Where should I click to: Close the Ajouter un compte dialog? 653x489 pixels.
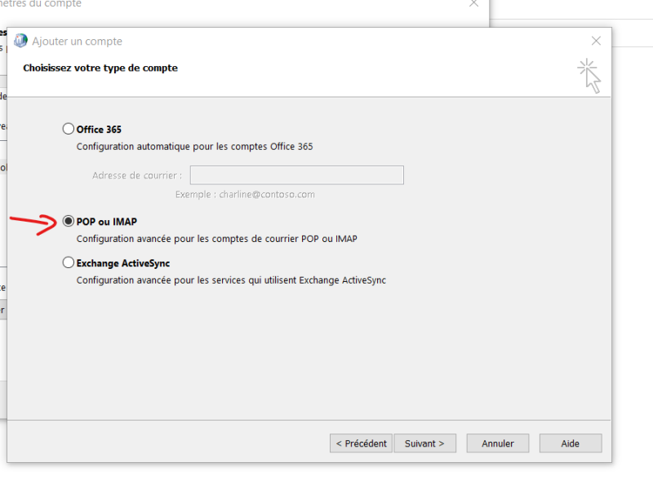[x=596, y=41]
